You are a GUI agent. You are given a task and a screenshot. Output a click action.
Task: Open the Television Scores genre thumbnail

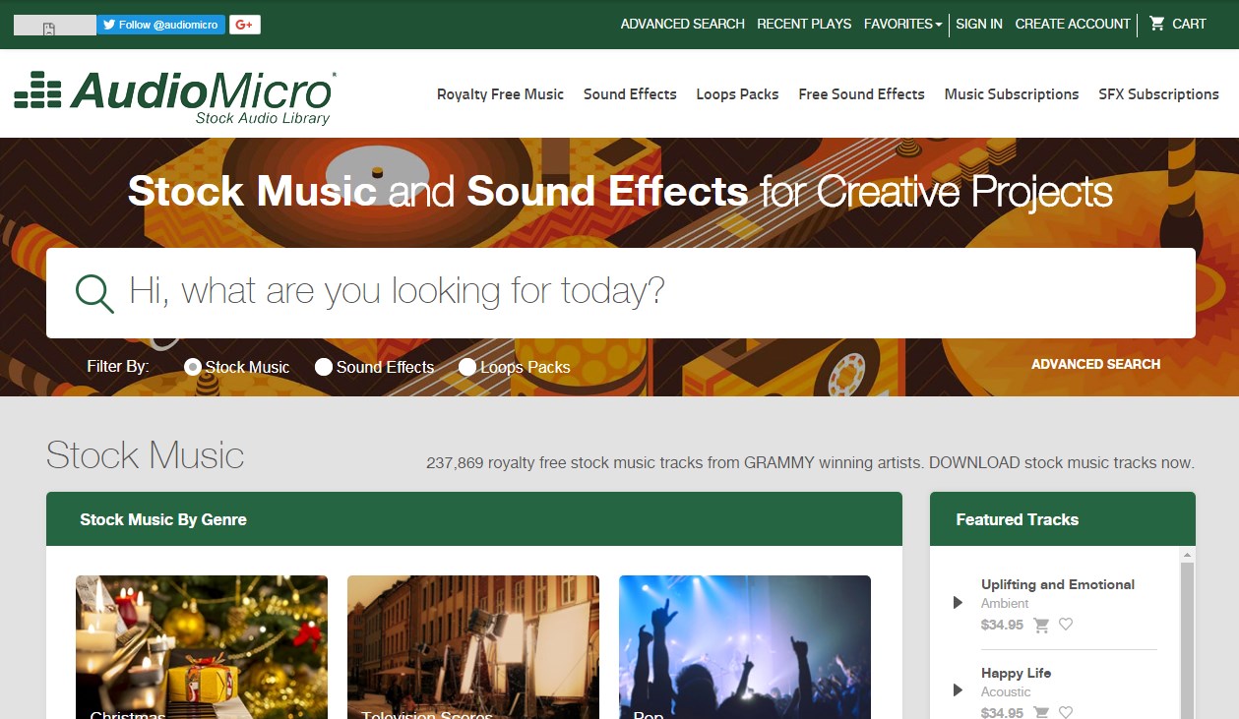pos(473,647)
